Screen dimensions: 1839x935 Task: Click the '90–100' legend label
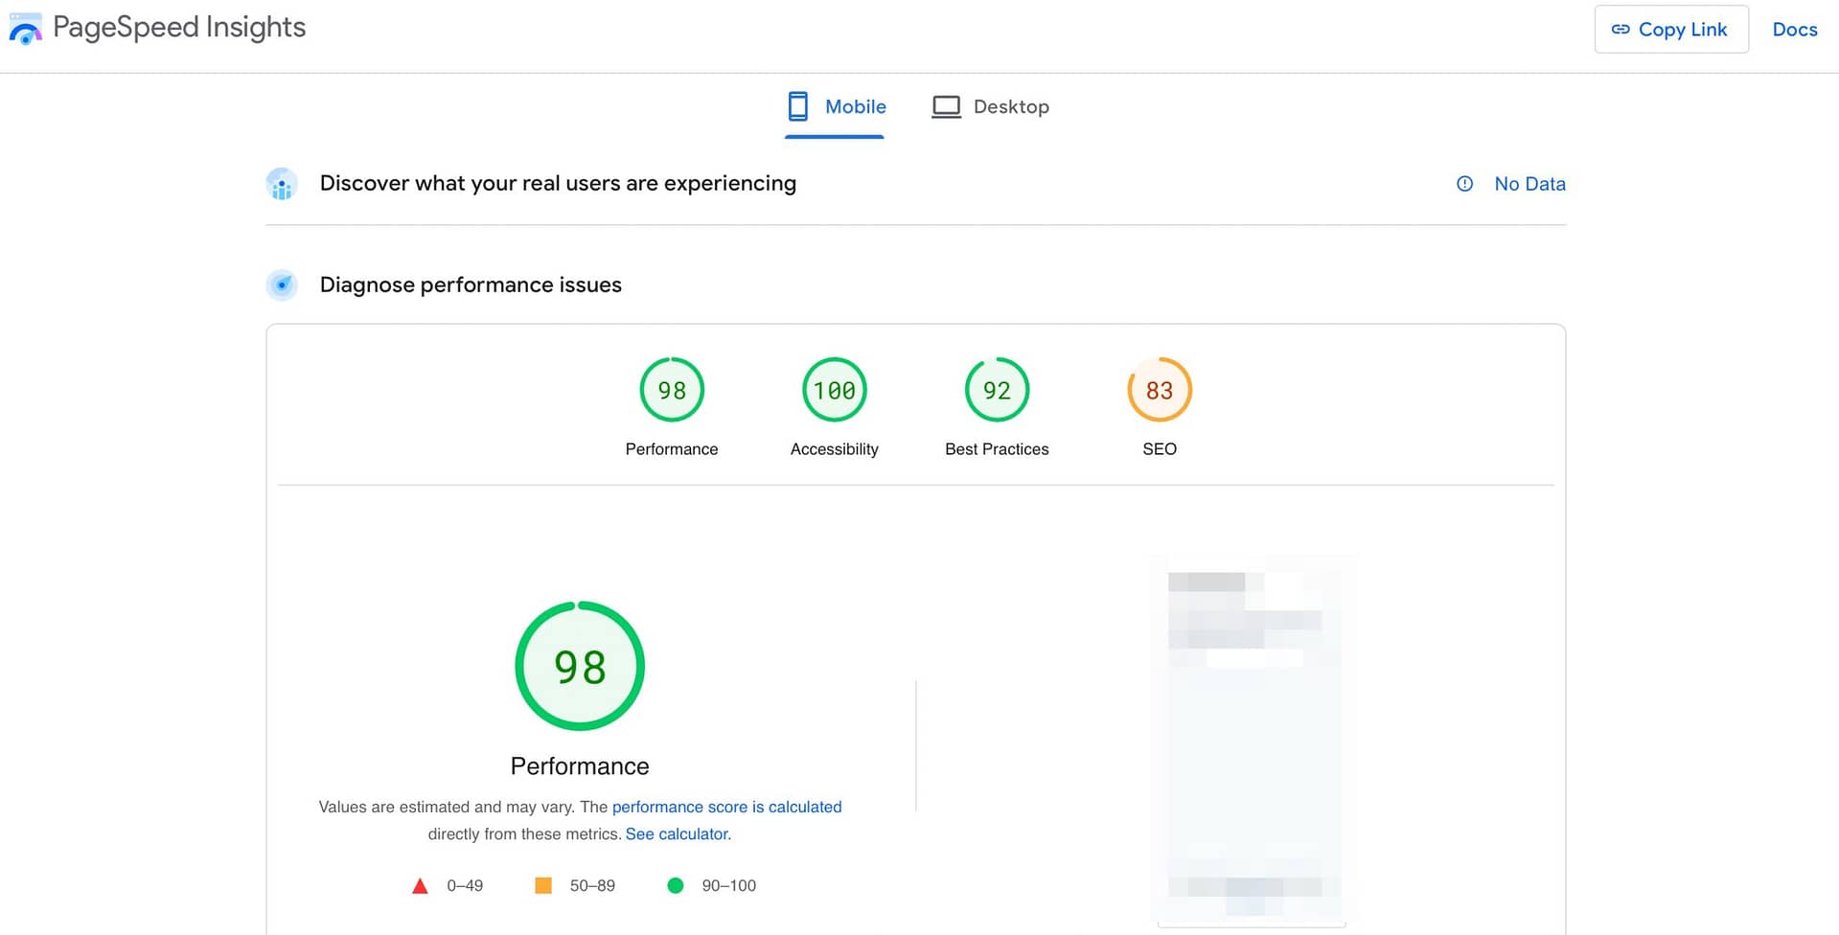(x=728, y=886)
